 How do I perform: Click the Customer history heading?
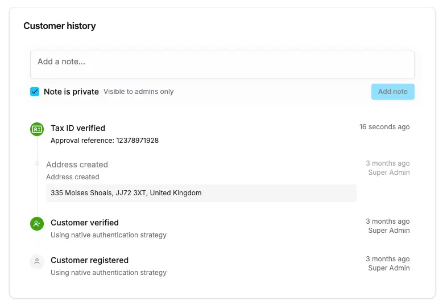(x=60, y=26)
